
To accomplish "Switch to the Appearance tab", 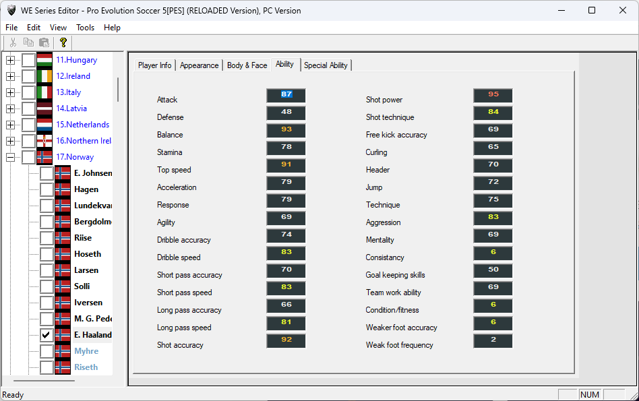I will [199, 65].
